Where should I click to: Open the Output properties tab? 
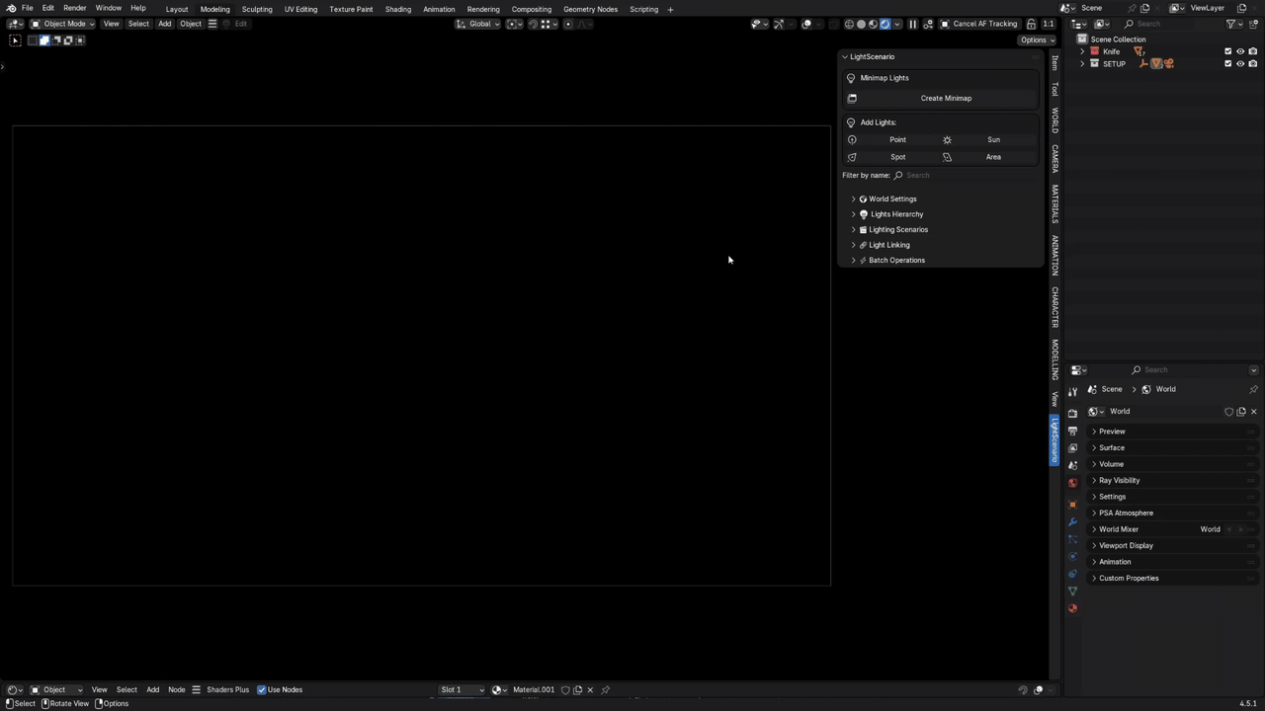tap(1072, 431)
